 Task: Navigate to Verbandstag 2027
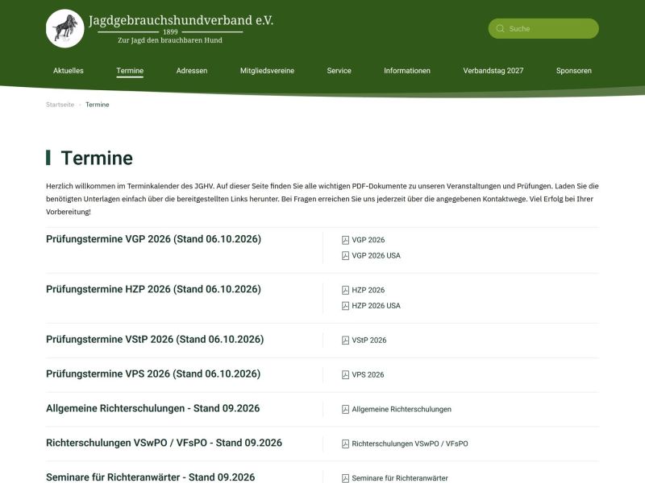coord(493,71)
